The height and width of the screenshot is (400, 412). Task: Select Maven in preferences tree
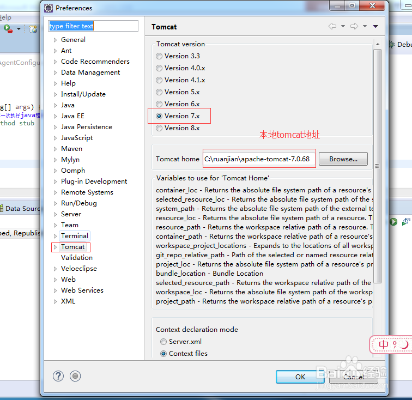tap(71, 149)
